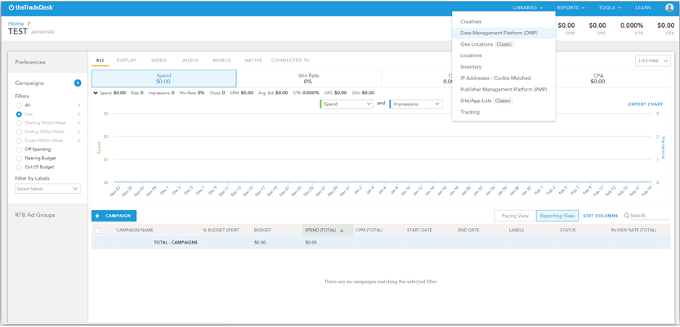Open the Spend chart metric dropdown
The width and height of the screenshot is (680, 327).
[347, 104]
